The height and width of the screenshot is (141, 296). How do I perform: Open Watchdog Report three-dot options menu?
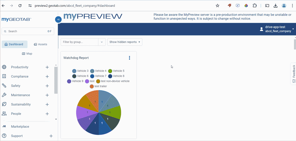tap(129, 58)
